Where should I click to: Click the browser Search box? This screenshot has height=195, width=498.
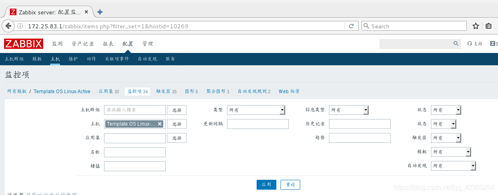[x=414, y=26]
